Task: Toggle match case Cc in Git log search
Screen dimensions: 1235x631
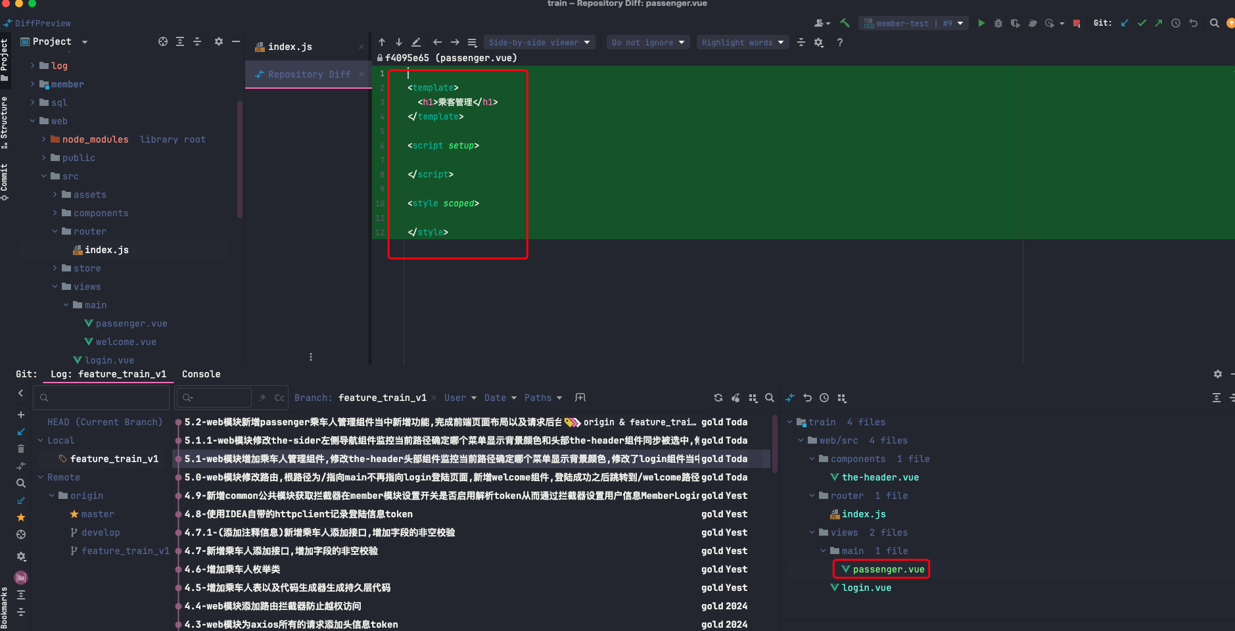Action: [279, 398]
